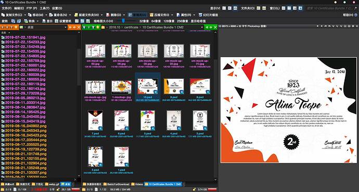Image resolution: width=359 pixels, height=192 pixels.
Task: Select the 9.psd thumbnail
Action: pos(174,87)
